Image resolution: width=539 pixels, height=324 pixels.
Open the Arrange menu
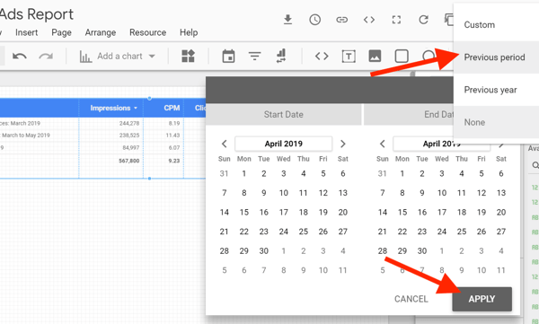click(101, 32)
